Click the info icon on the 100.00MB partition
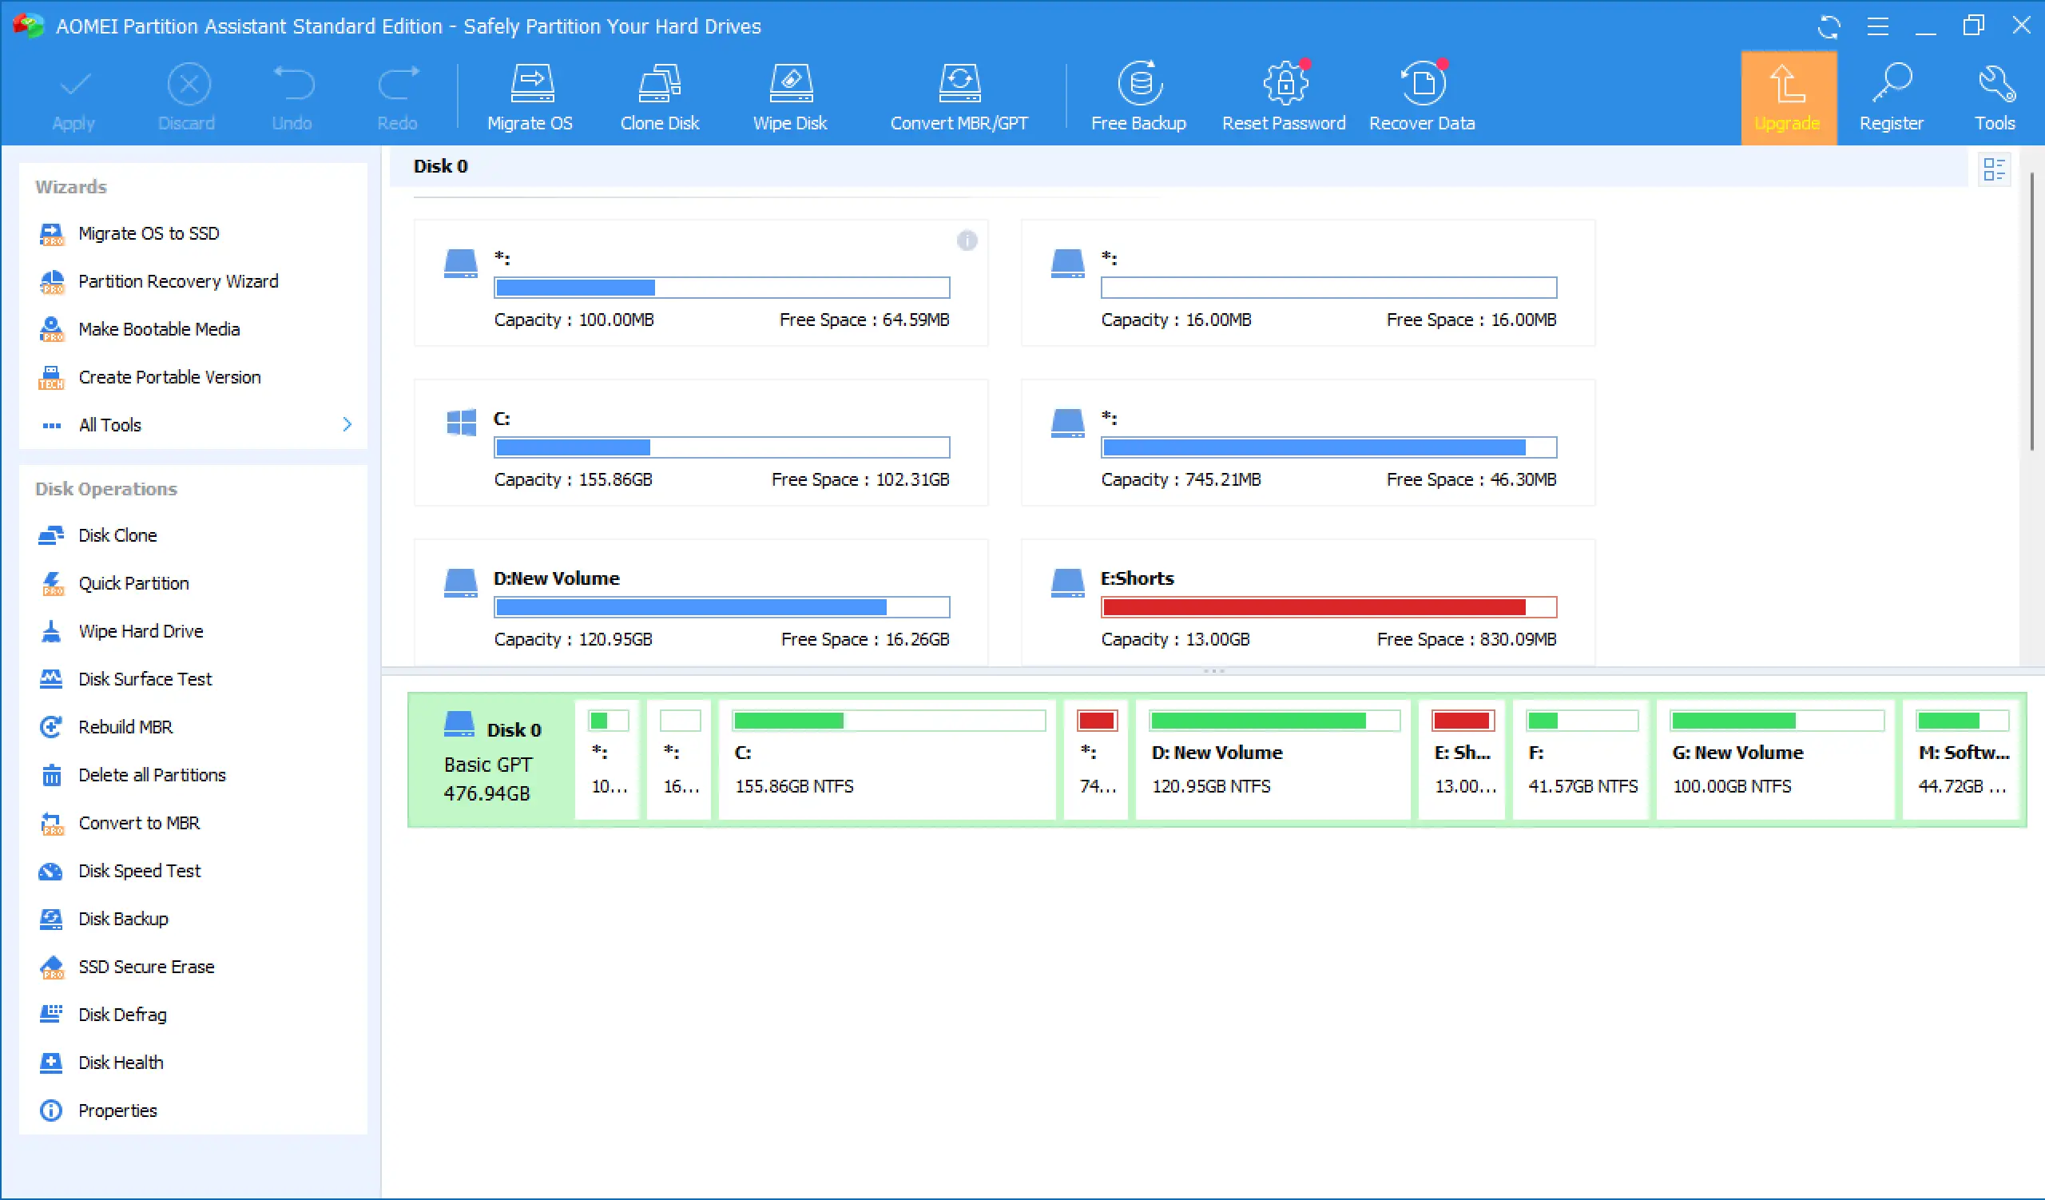Viewport: 2045px width, 1200px height. pyautogui.click(x=967, y=240)
